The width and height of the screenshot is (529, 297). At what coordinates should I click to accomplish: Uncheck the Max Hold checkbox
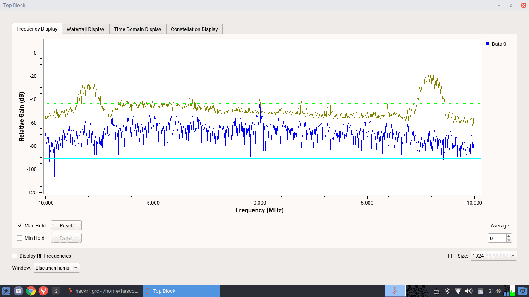coord(20,226)
